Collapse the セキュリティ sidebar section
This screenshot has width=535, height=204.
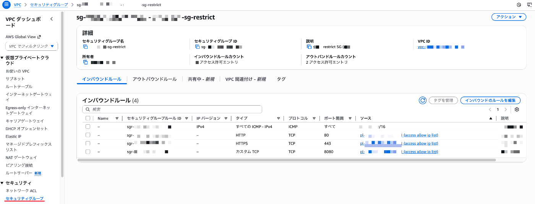point(2,183)
